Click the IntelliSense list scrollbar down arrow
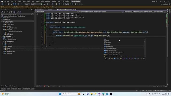The width and height of the screenshot is (171, 96). [145, 56]
